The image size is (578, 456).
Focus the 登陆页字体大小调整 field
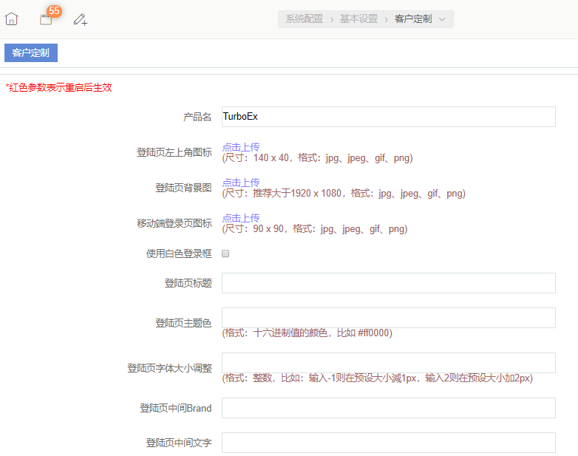coord(388,363)
